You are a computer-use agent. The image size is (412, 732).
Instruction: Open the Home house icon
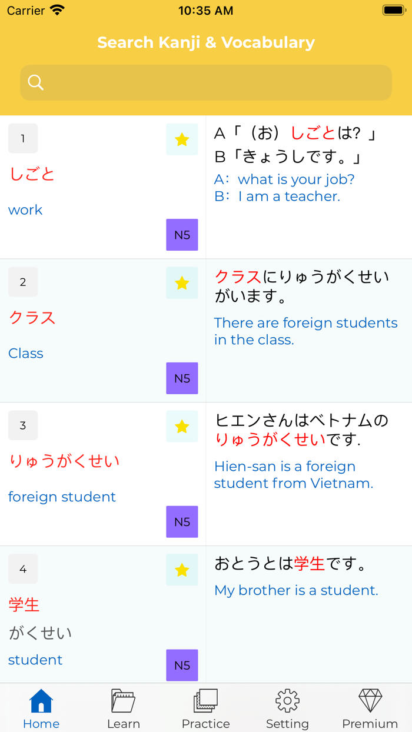tap(41, 701)
